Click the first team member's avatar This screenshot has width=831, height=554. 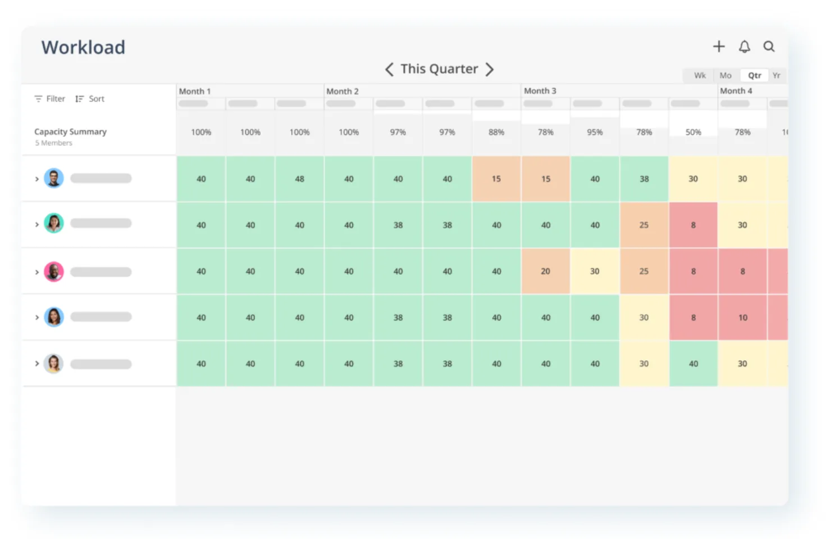[53, 178]
